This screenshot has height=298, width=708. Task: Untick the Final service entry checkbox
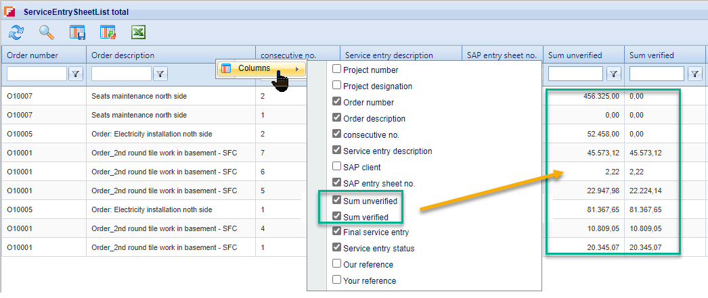tap(336, 232)
